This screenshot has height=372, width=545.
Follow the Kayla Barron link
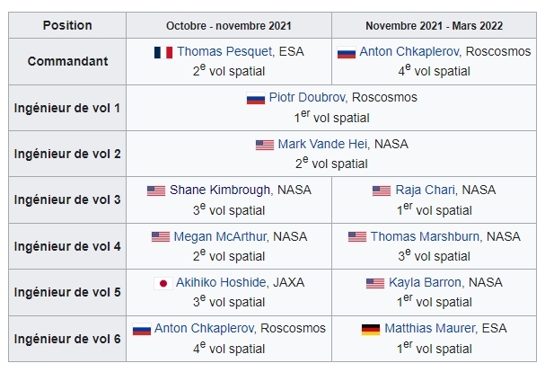click(x=426, y=282)
